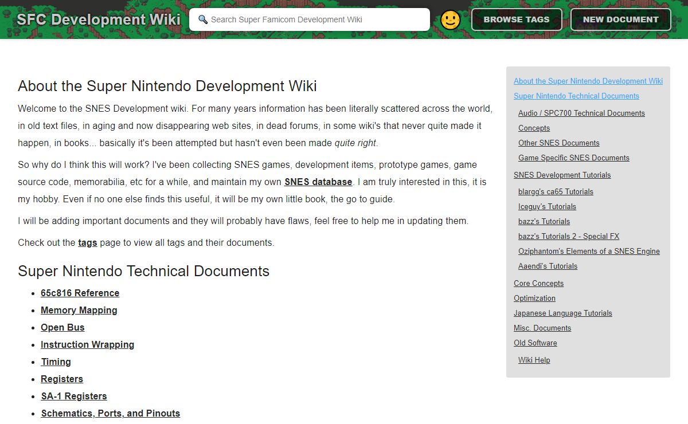Open the Memory Mapping document
The width and height of the screenshot is (688, 424).
pyautogui.click(x=79, y=310)
